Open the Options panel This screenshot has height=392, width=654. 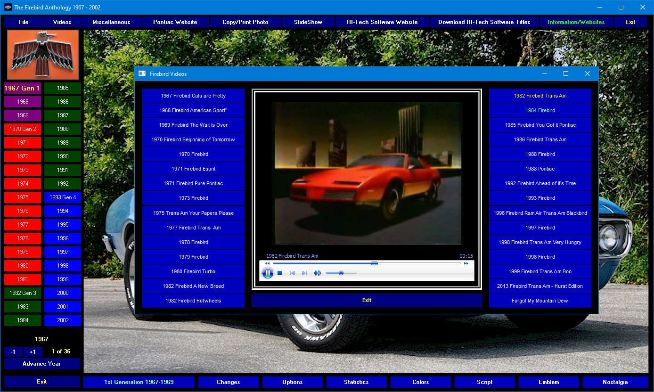293,382
